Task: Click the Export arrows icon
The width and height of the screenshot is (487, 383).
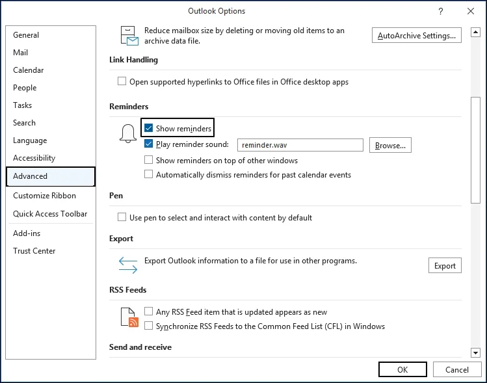Action: click(x=128, y=265)
